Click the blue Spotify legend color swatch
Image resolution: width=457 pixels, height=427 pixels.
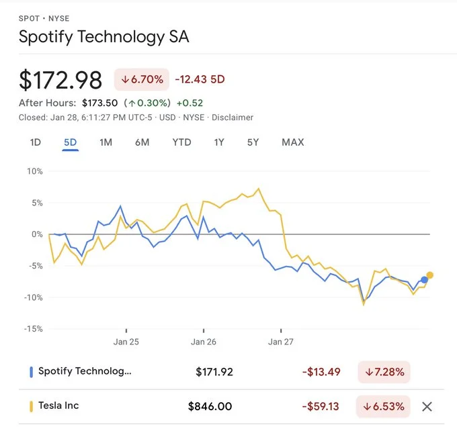coord(32,371)
